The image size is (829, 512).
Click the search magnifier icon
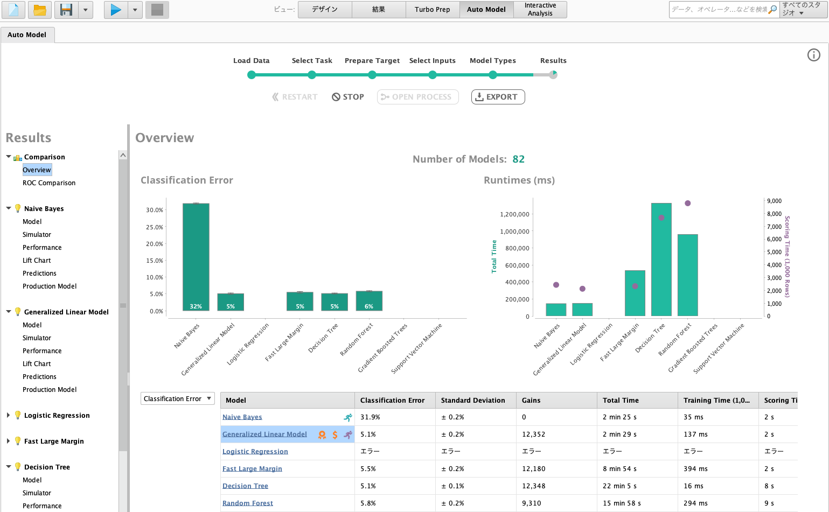point(772,9)
